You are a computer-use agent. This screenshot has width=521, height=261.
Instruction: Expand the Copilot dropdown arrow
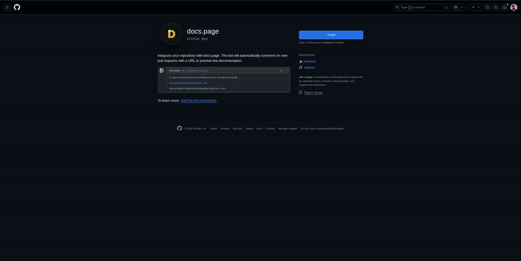pos(462,7)
